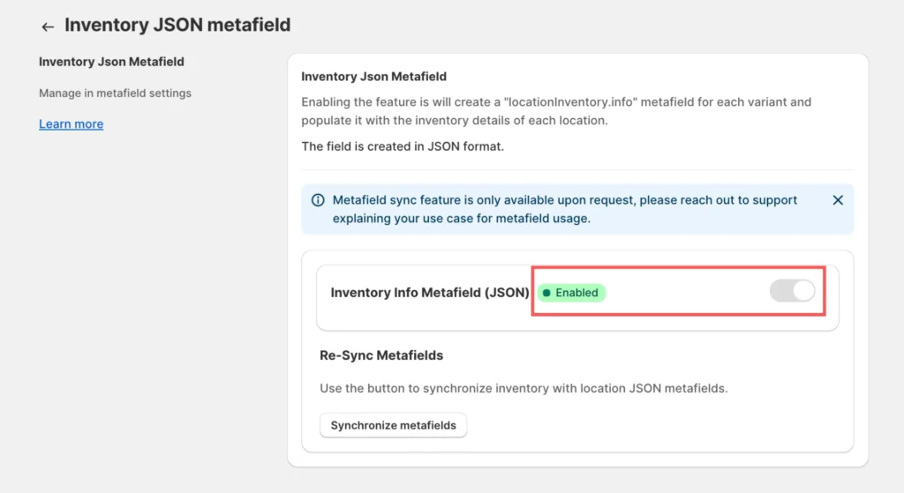Click the card heading "Inventory Json Metafield"
Screen dimensions: 904x493
[373, 77]
